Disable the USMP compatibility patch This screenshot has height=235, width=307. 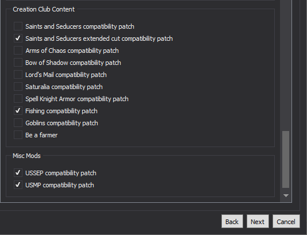[x=18, y=185]
